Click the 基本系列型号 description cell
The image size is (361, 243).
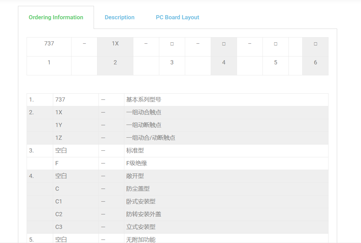coord(144,100)
